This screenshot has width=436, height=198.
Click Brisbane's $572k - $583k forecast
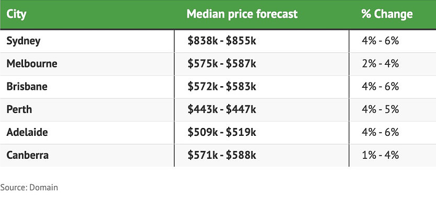(221, 87)
